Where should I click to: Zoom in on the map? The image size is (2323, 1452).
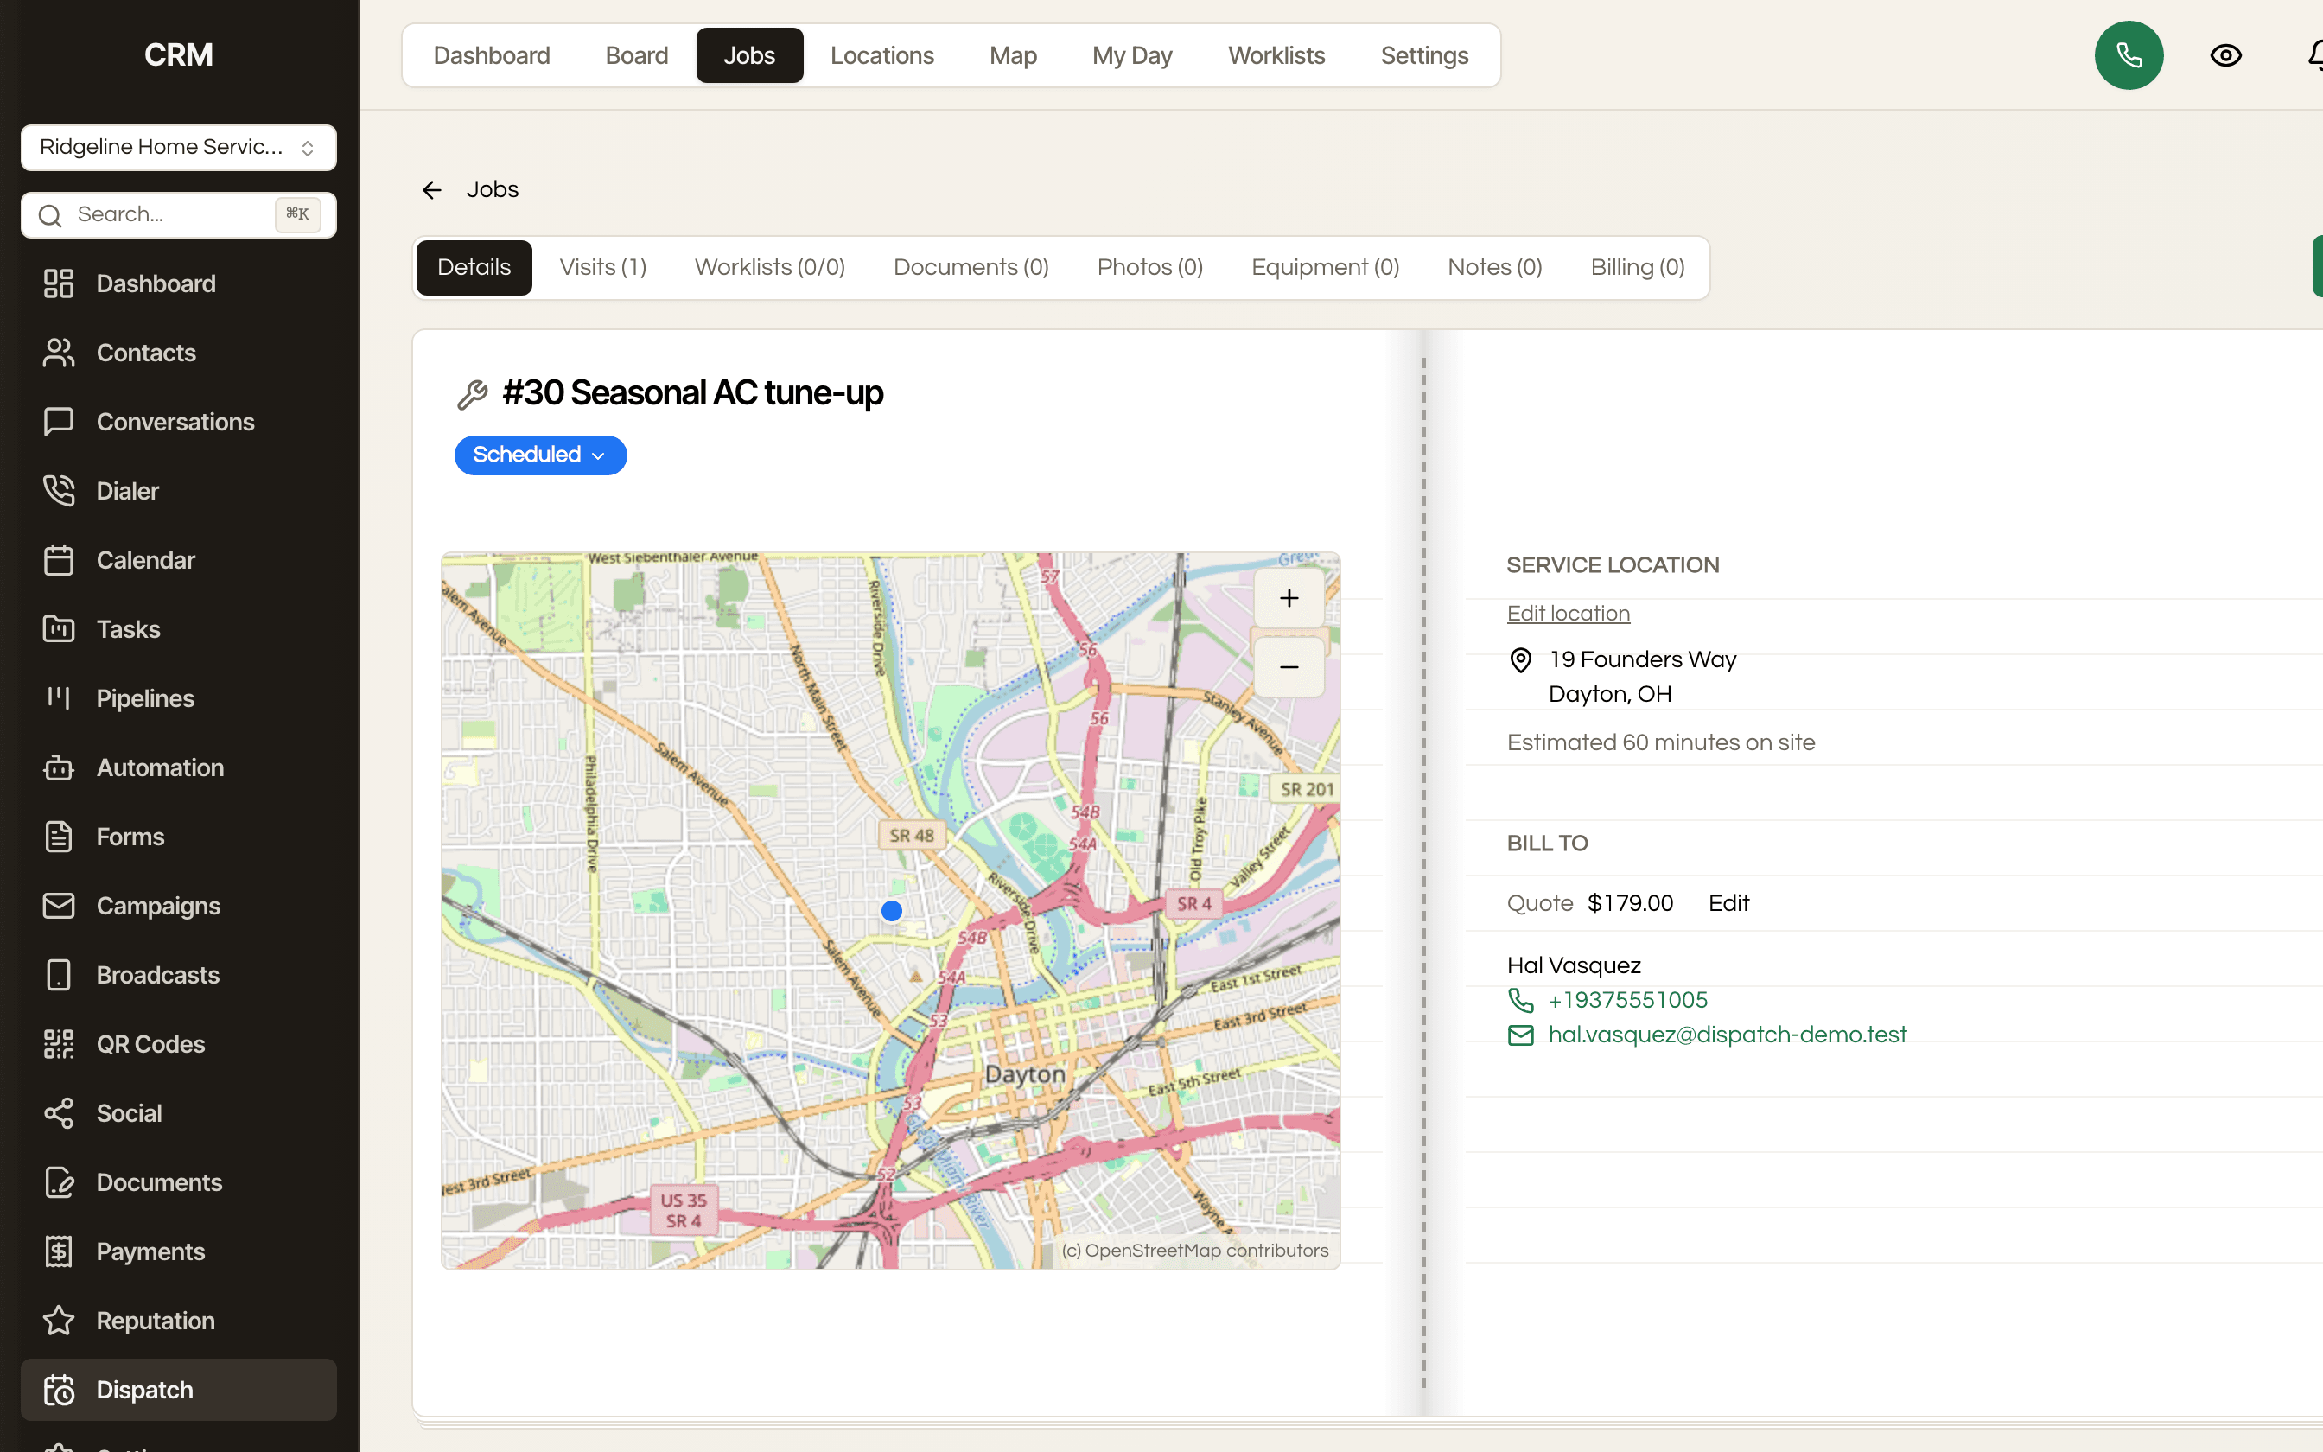pos(1289,599)
